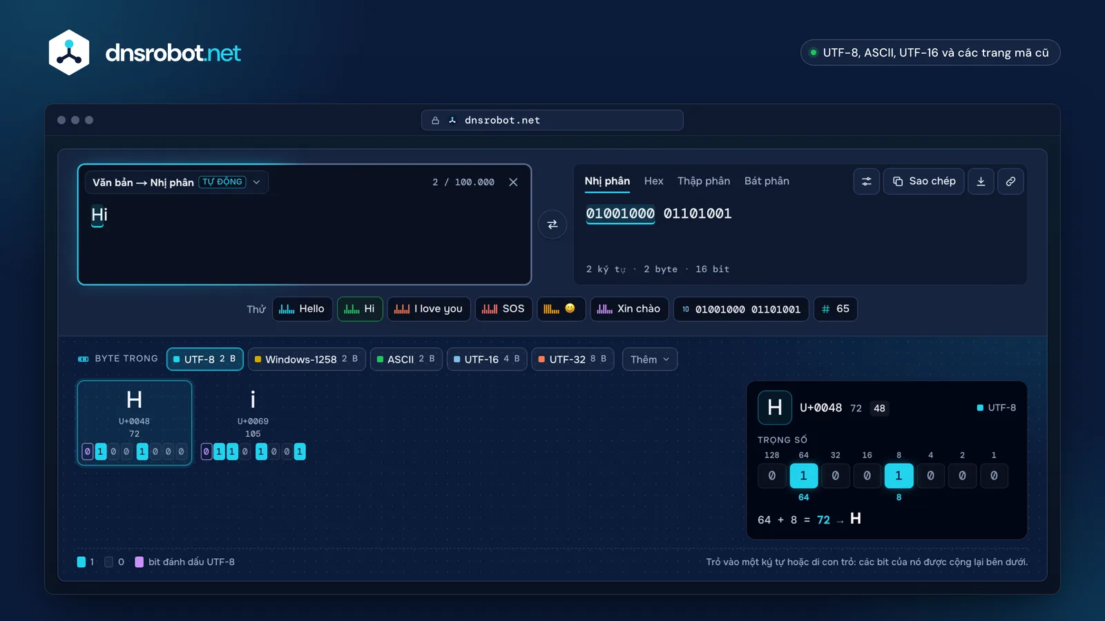
Task: Click the Sao chép copy button
Action: click(924, 181)
